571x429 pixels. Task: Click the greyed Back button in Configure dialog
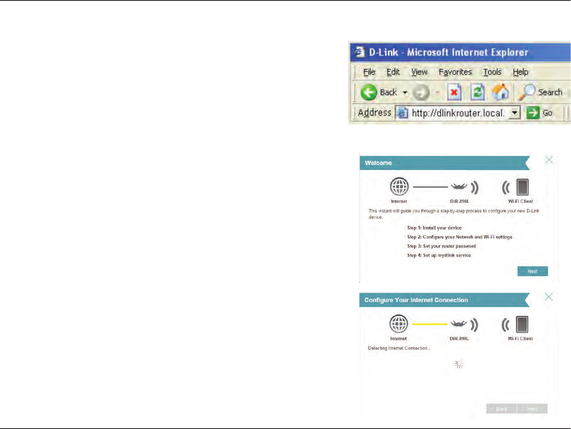tap(501, 409)
